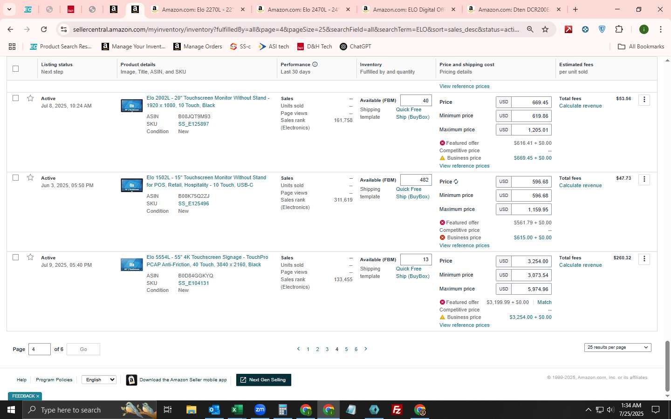The image size is (671, 419).
Task: Open kebab menu for Elo 2002L row
Action: click(x=644, y=100)
